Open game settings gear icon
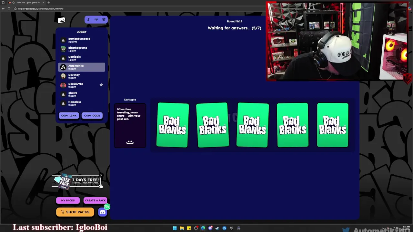This screenshot has height=232, width=413. click(104, 19)
